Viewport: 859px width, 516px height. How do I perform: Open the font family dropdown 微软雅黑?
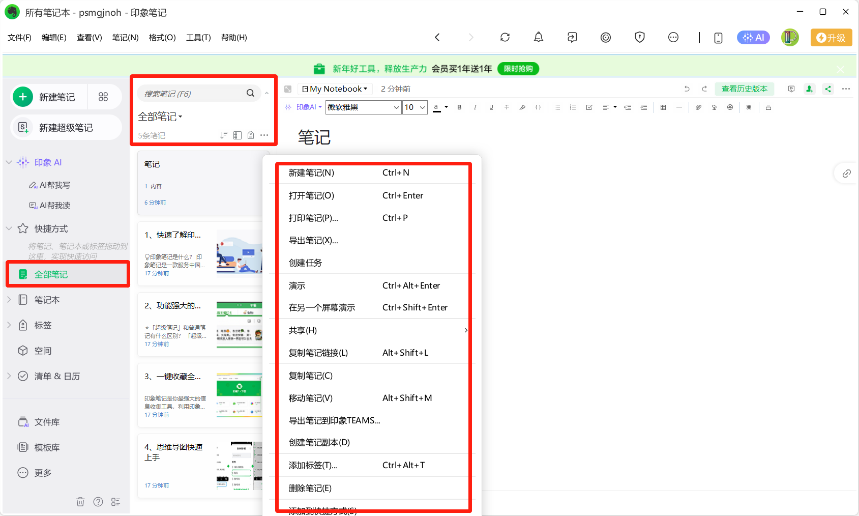(x=363, y=107)
